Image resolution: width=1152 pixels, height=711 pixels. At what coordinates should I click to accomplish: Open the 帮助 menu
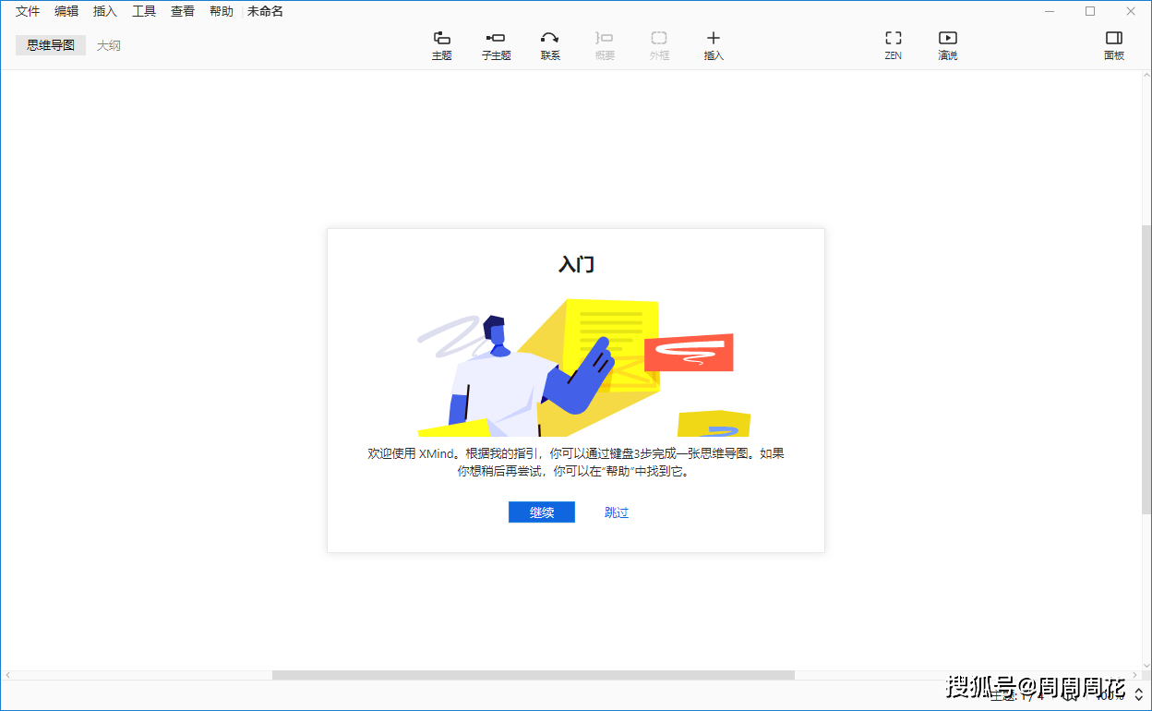pos(222,11)
